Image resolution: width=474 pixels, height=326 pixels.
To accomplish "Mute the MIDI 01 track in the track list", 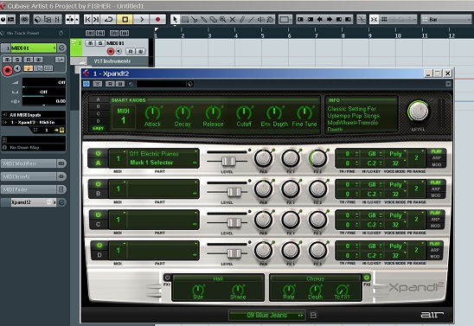I will 90,43.
